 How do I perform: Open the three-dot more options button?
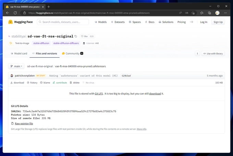197,54
